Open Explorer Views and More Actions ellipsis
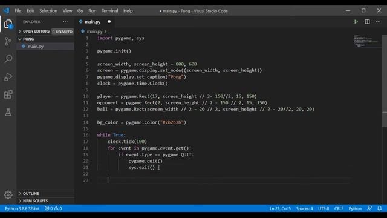Viewport: 387px width, 218px height. [x=65, y=22]
